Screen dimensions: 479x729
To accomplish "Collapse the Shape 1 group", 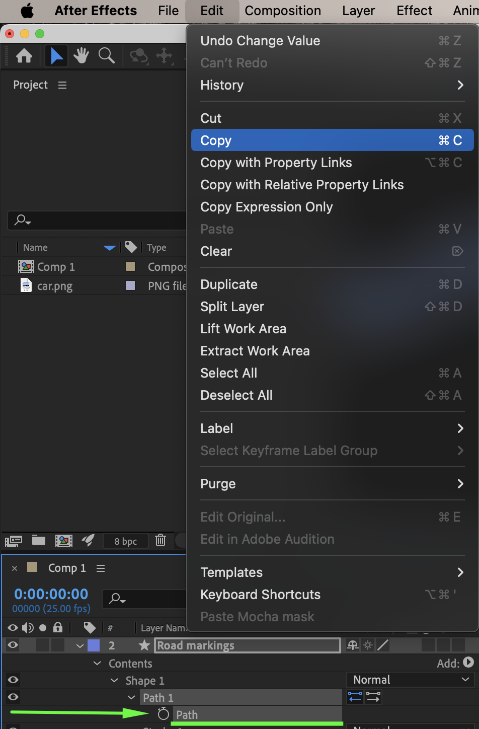I will 114,680.
